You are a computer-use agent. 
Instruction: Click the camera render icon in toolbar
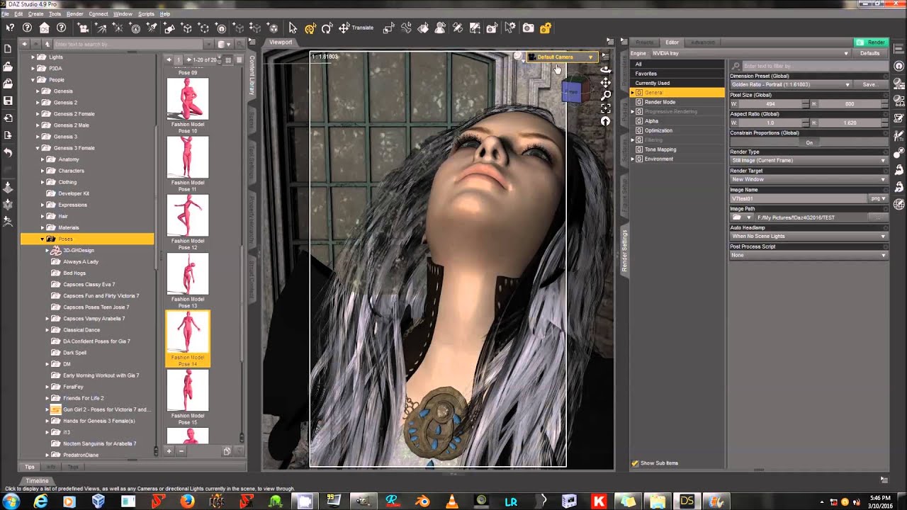point(528,28)
